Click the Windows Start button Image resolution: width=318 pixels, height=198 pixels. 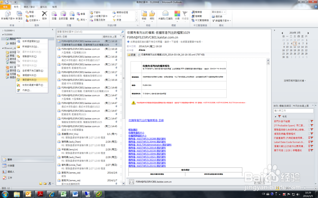pyautogui.click(x=5, y=194)
